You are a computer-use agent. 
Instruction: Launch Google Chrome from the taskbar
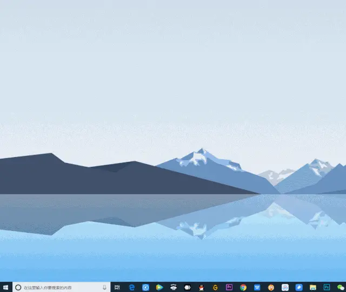[x=243, y=287]
